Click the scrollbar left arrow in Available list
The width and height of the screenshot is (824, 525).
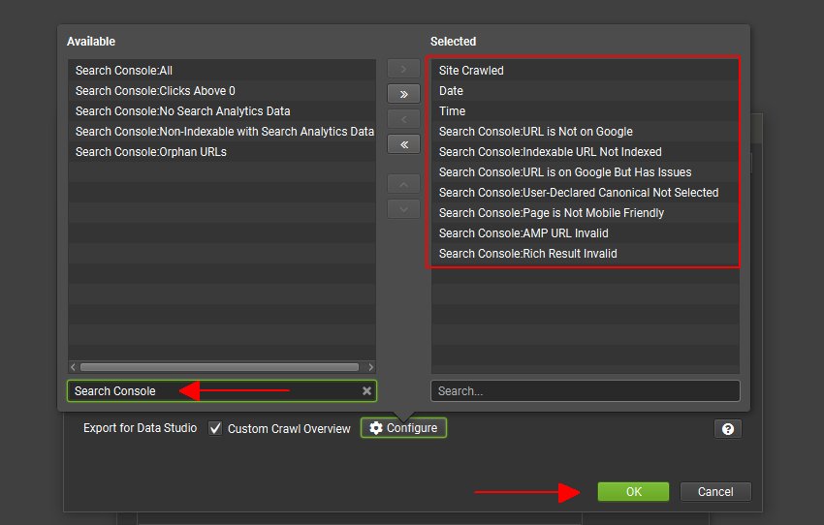[x=73, y=367]
